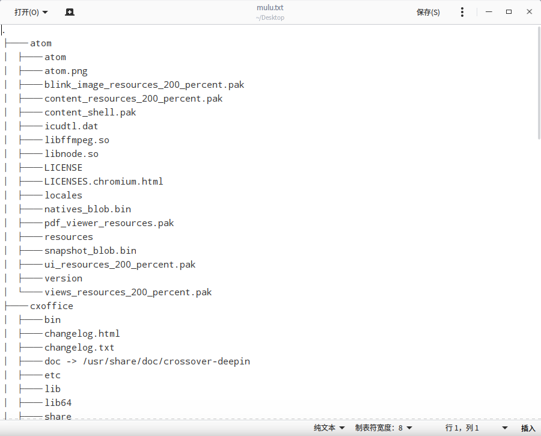Click the 'libnode.so' line
Screen dimensions: 541x436
click(x=72, y=154)
